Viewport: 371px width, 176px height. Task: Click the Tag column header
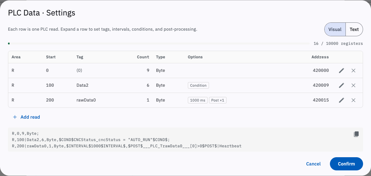point(80,57)
